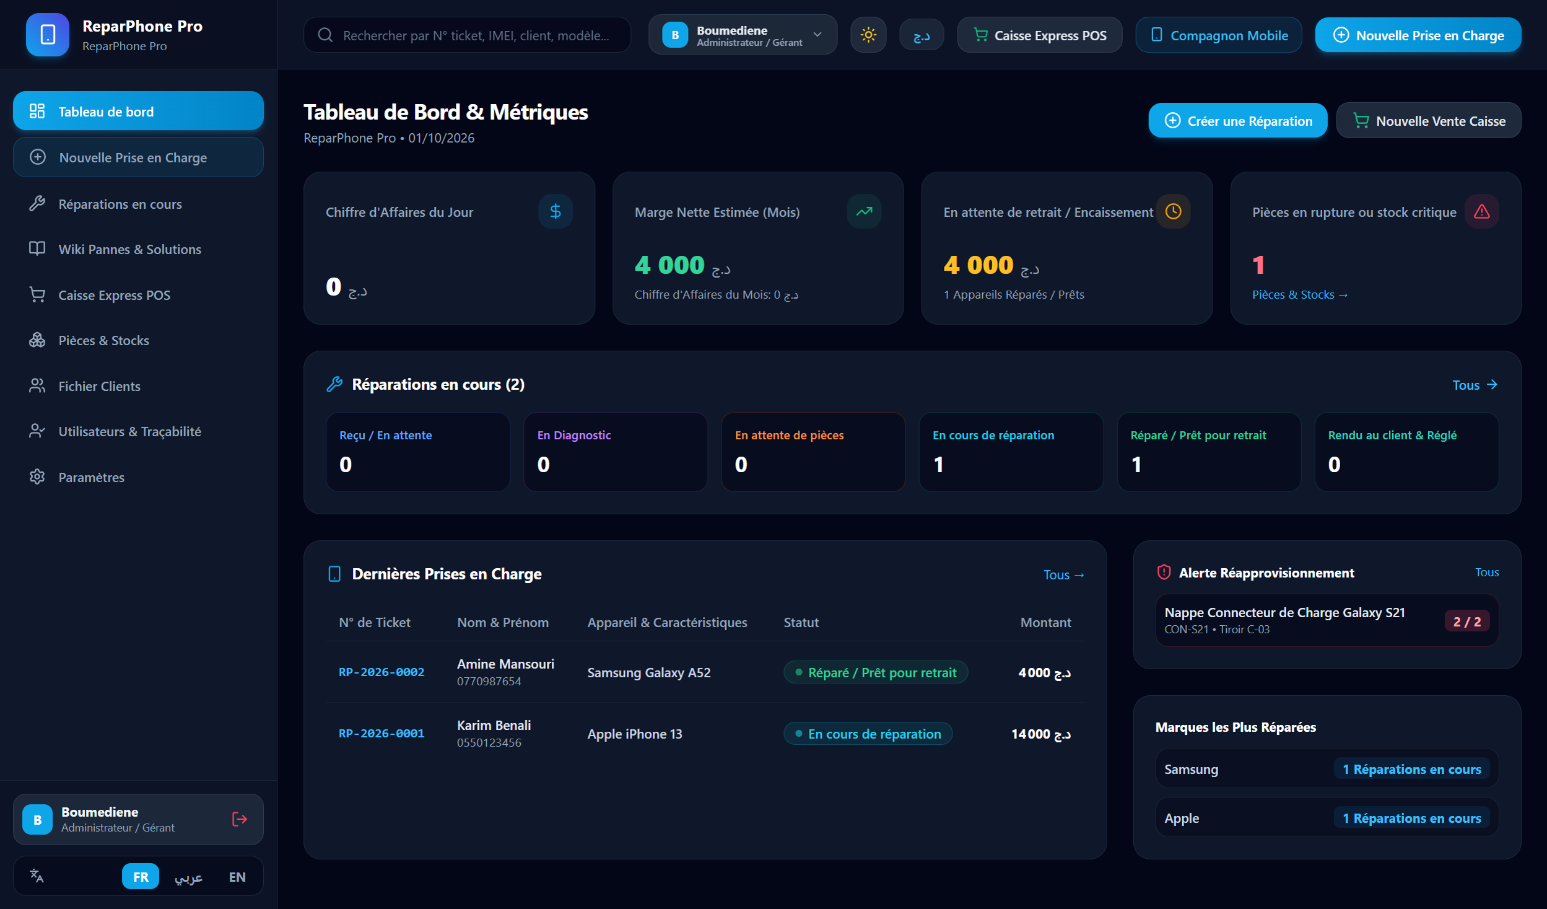Follow the Pièces & Stocks → link
This screenshot has width=1547, height=909.
[x=1300, y=294]
